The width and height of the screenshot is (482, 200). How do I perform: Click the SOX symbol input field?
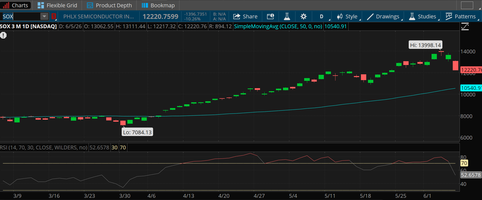pos(21,16)
